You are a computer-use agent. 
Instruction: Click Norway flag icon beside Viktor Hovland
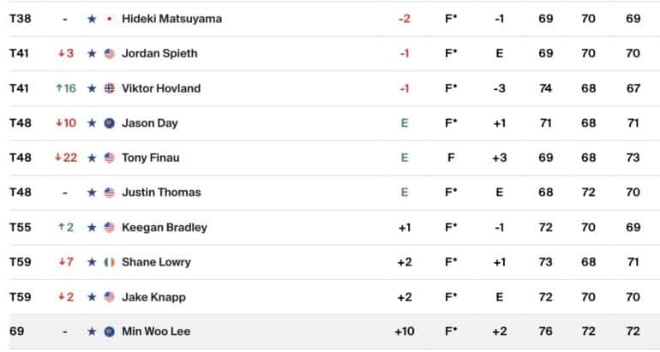tap(110, 88)
